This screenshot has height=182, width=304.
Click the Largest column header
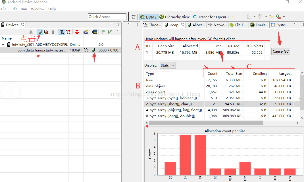click(281, 74)
